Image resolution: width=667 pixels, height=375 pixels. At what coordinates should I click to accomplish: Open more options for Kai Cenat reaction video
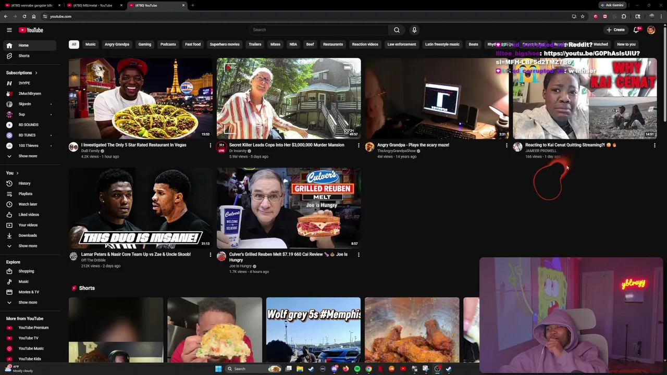click(654, 145)
